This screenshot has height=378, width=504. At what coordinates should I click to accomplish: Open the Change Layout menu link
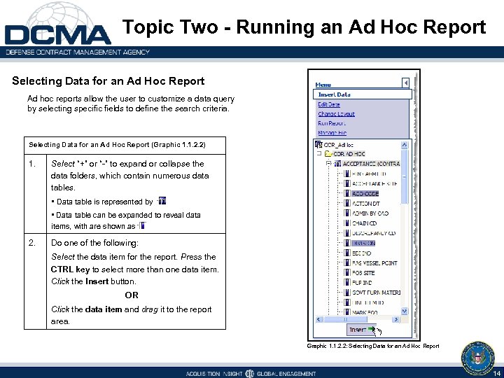pos(336,114)
